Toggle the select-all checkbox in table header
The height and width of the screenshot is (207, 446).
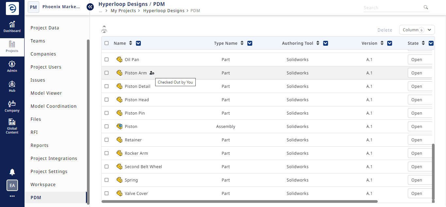coord(107,43)
